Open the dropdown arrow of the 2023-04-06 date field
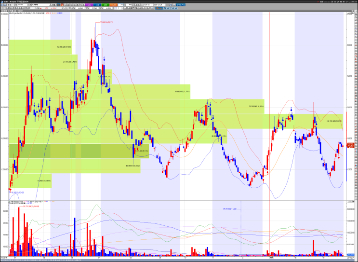Image resolution: width=358 pixels, height=262 pixels. (151, 5)
